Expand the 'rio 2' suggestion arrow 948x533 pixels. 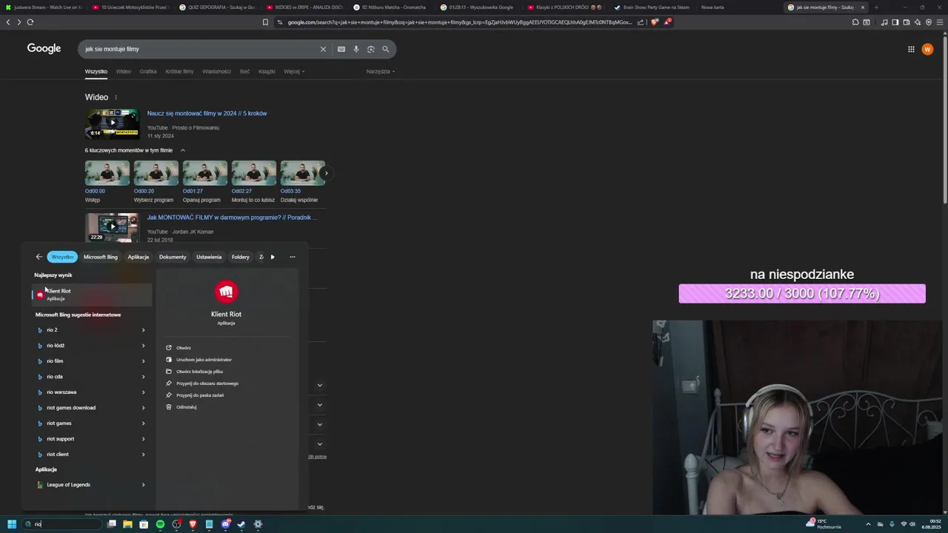[x=143, y=330]
